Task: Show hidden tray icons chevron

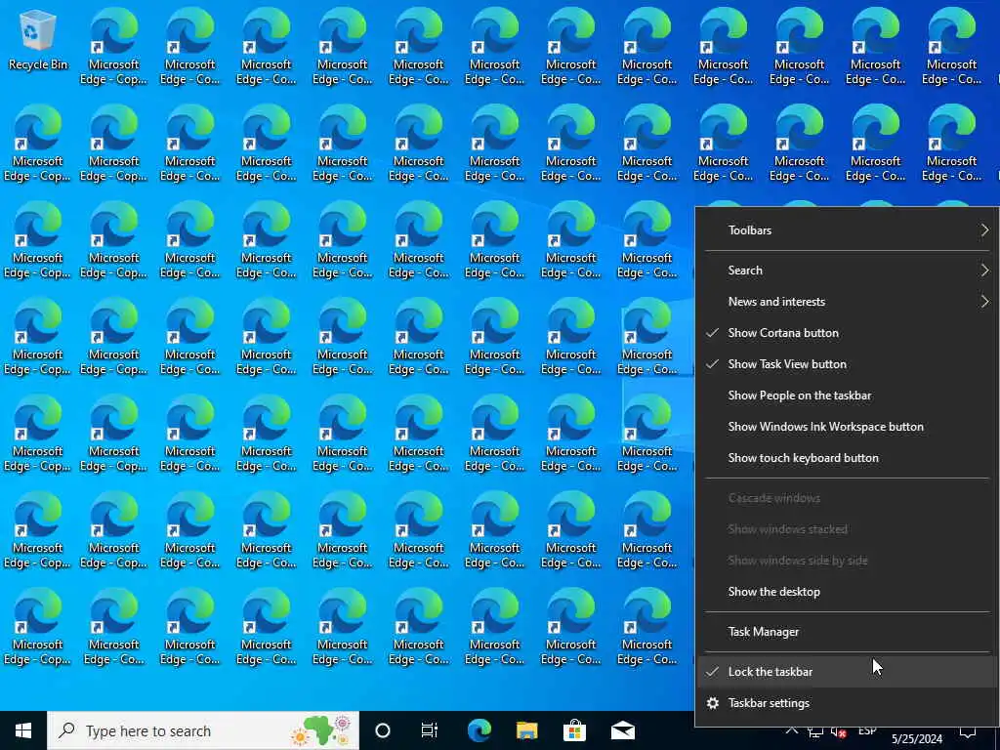Action: (791, 731)
